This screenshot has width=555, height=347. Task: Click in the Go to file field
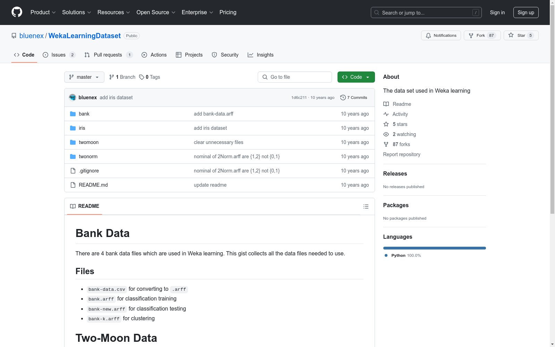coord(295,77)
